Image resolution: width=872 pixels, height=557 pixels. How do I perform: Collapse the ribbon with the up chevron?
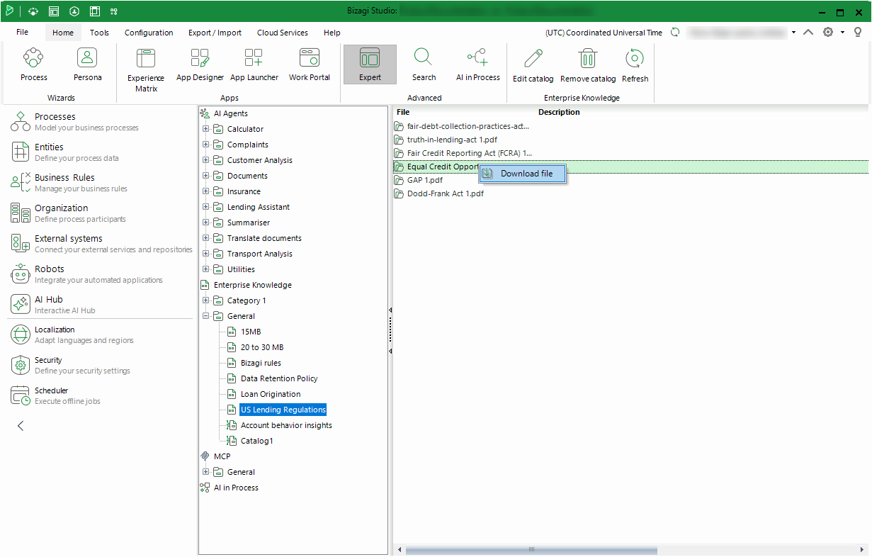808,33
